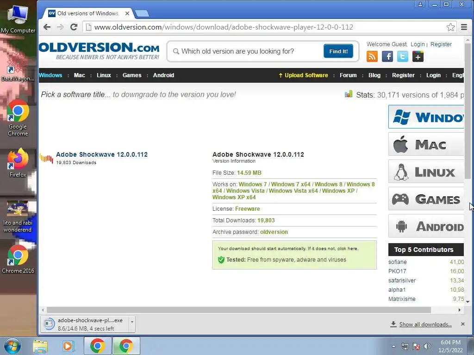Click the Action Center flag tray icon

pos(416,346)
